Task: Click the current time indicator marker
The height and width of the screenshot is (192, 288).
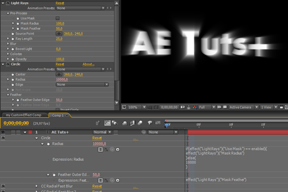Action: click(x=167, y=125)
